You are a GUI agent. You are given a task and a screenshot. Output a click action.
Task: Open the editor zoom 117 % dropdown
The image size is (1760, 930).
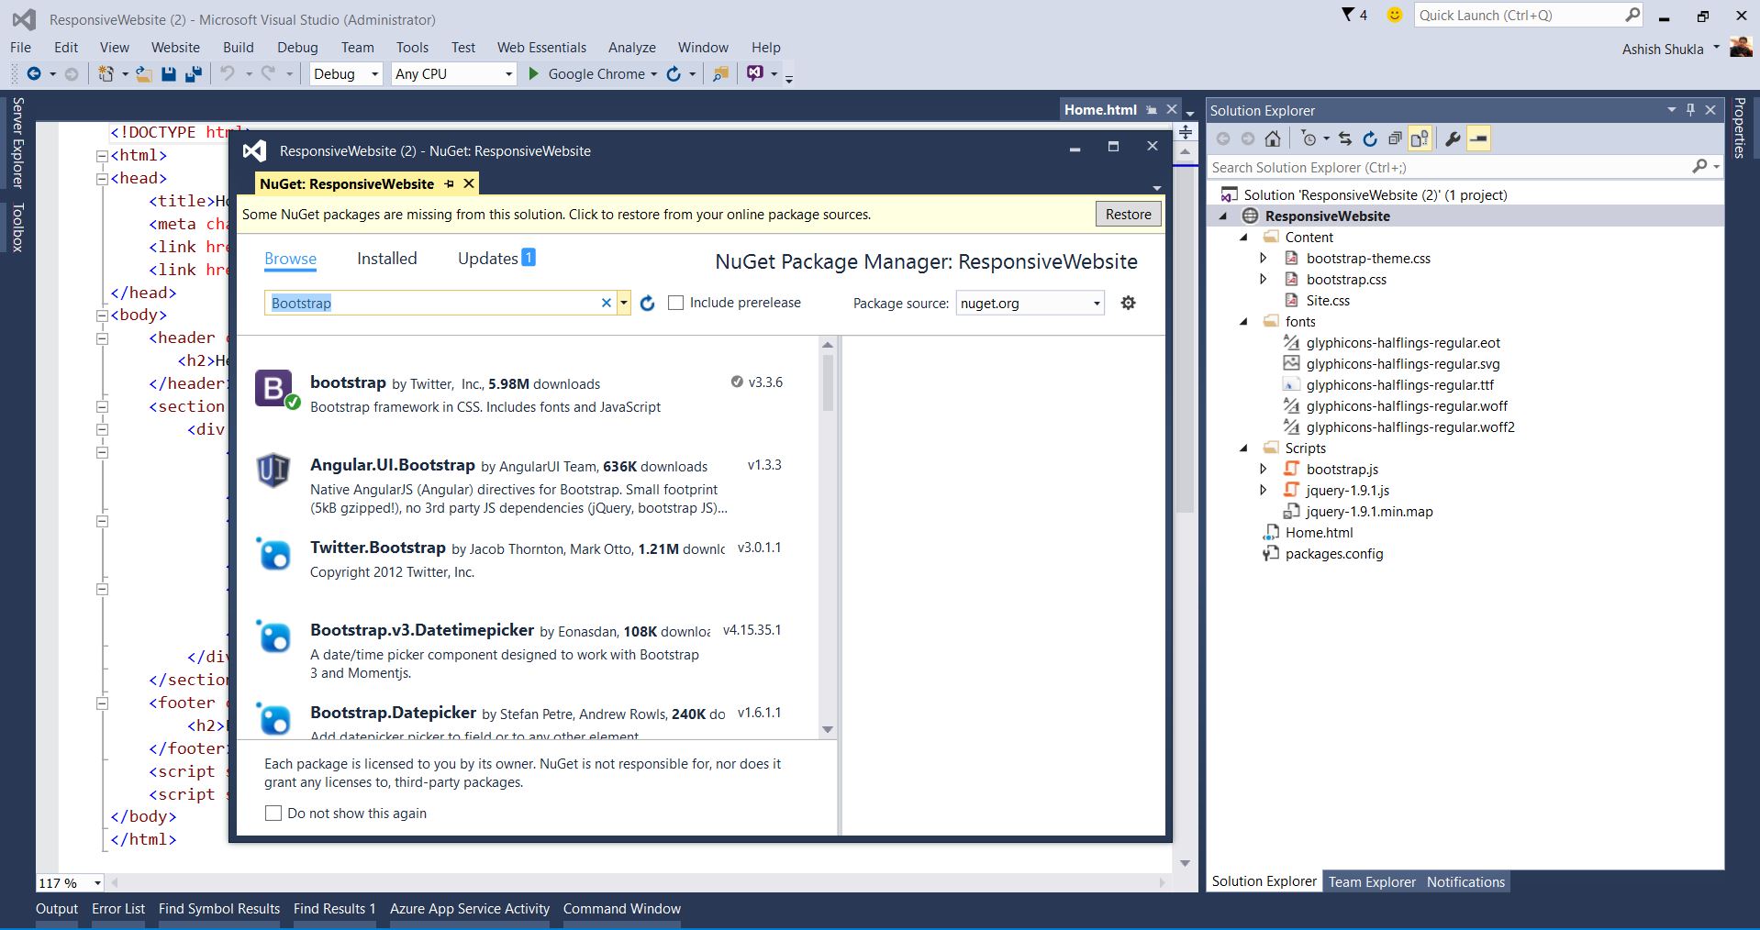click(x=96, y=883)
